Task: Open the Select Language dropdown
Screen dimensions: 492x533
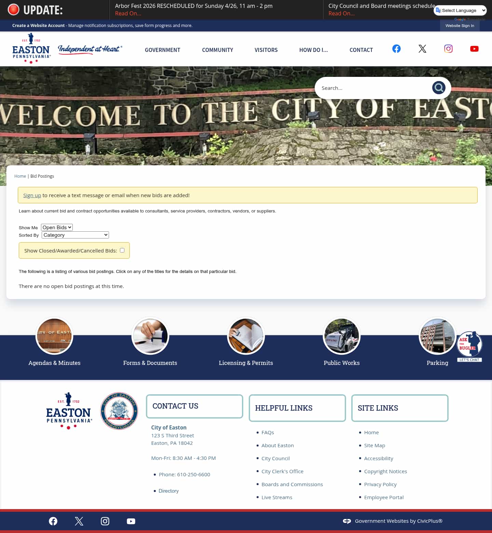Action: [x=460, y=10]
